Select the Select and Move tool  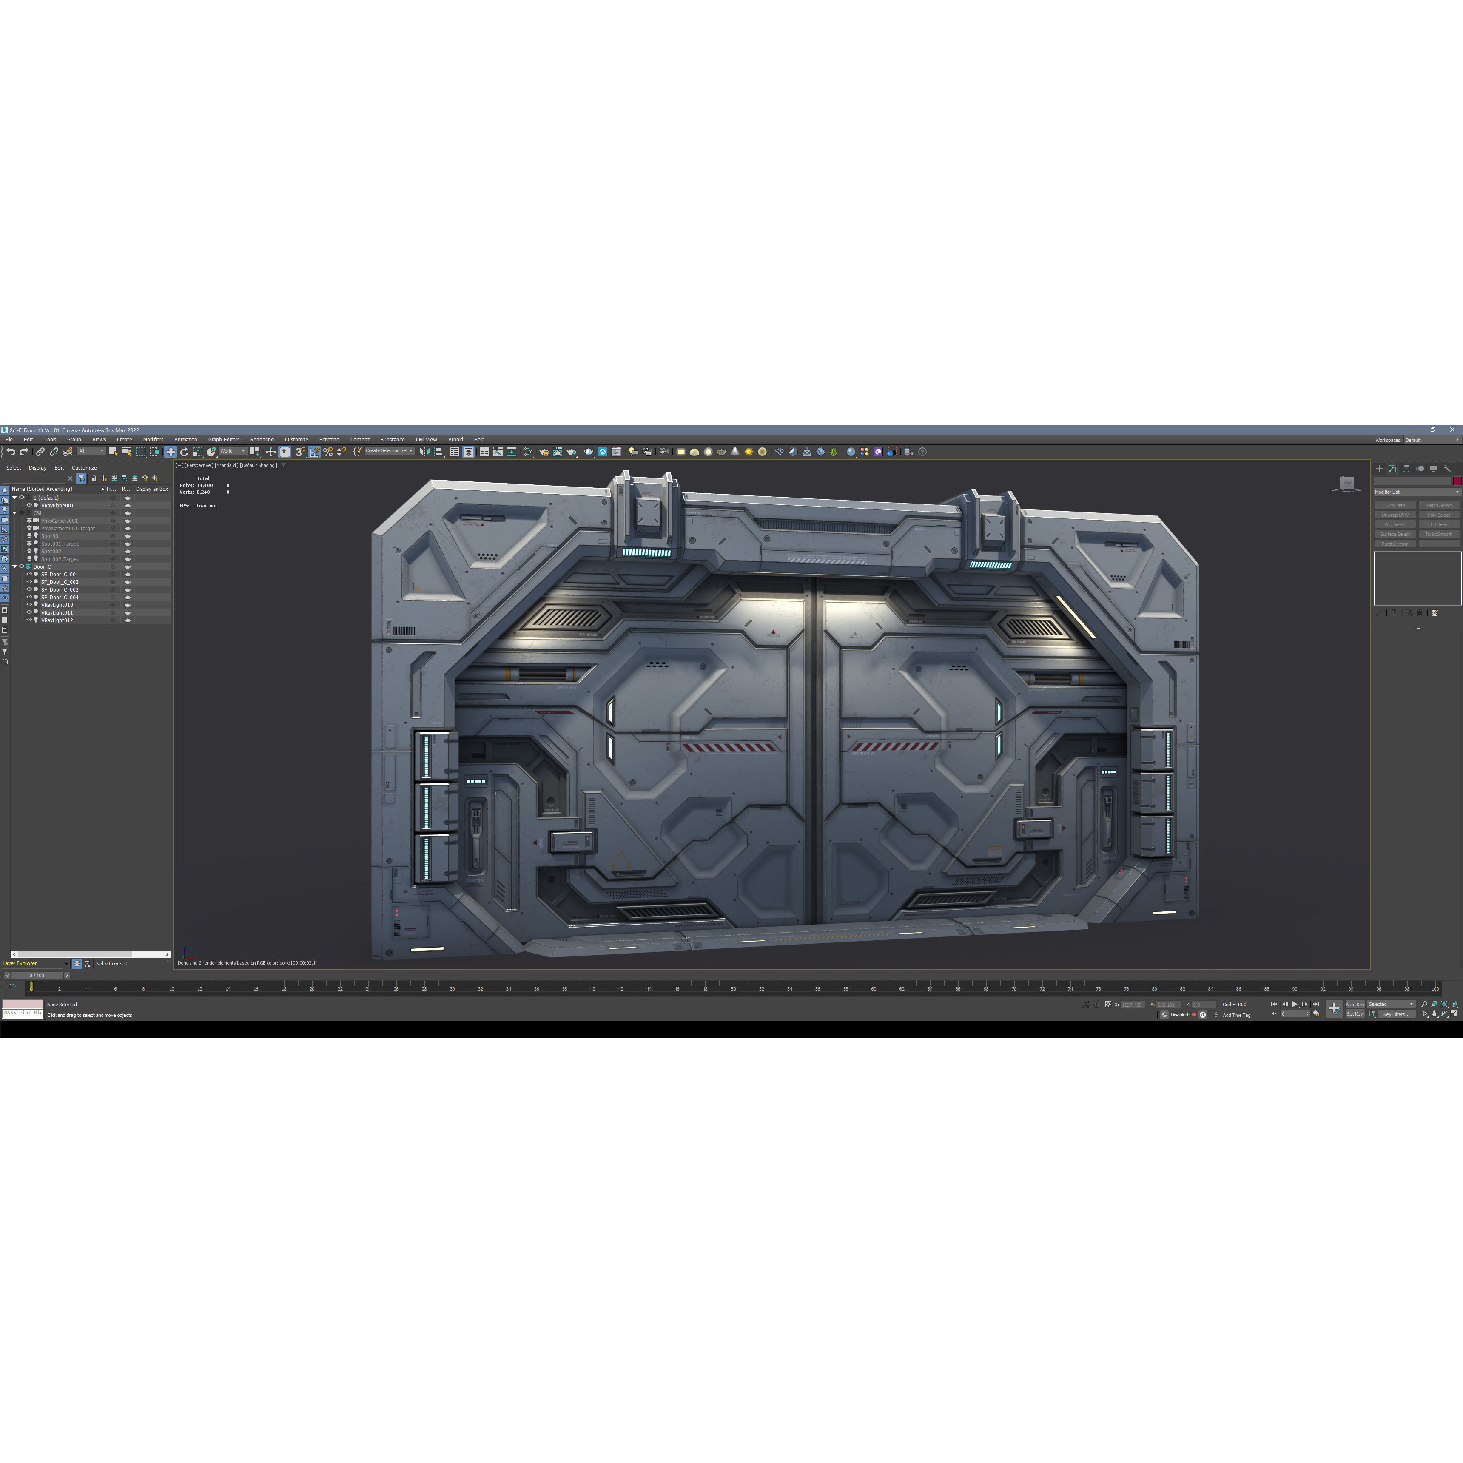click(x=171, y=452)
